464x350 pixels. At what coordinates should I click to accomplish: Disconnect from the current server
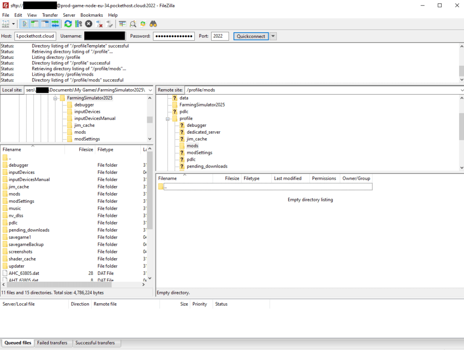point(98,24)
